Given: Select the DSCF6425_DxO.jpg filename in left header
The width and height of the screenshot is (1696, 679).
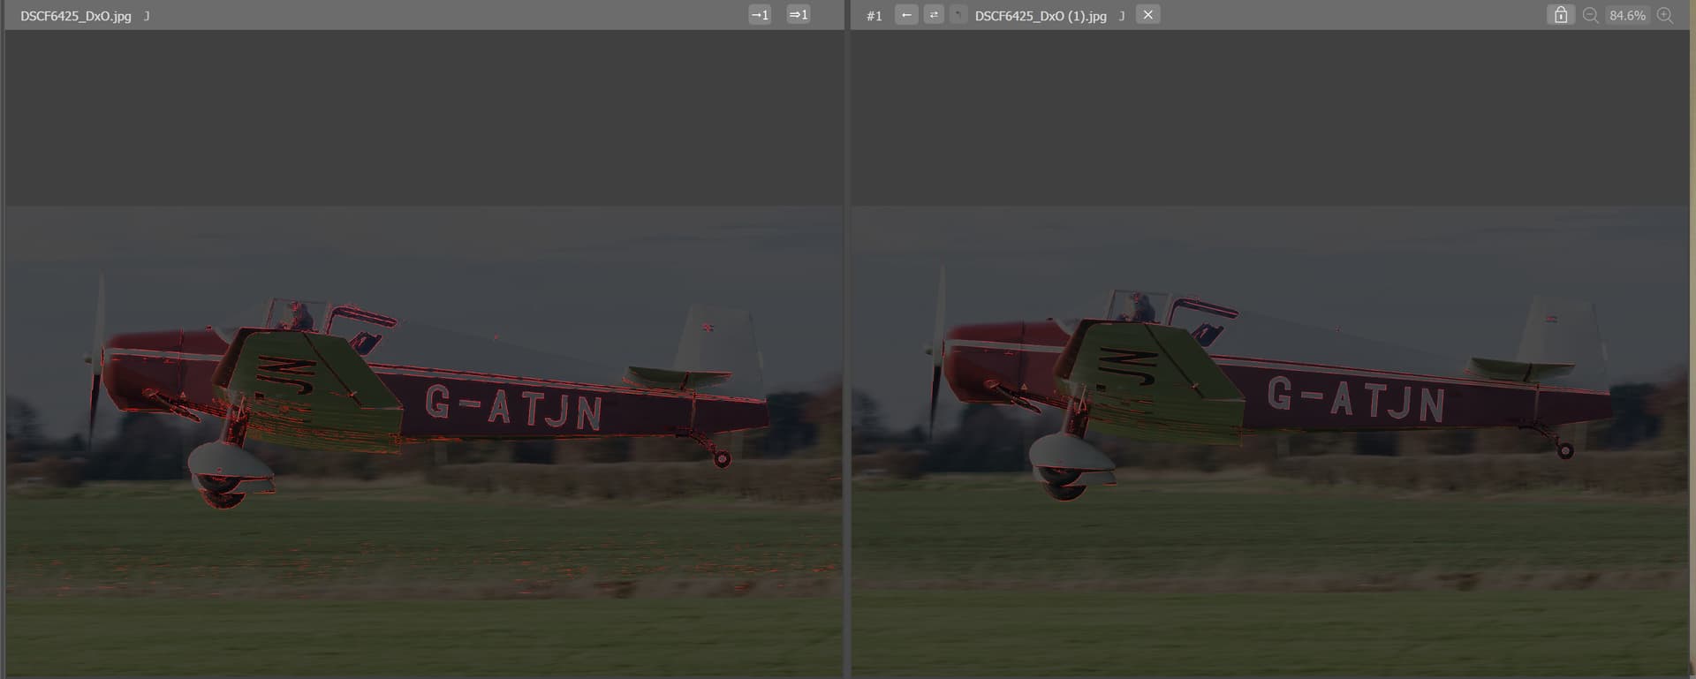Looking at the screenshot, I should point(76,16).
